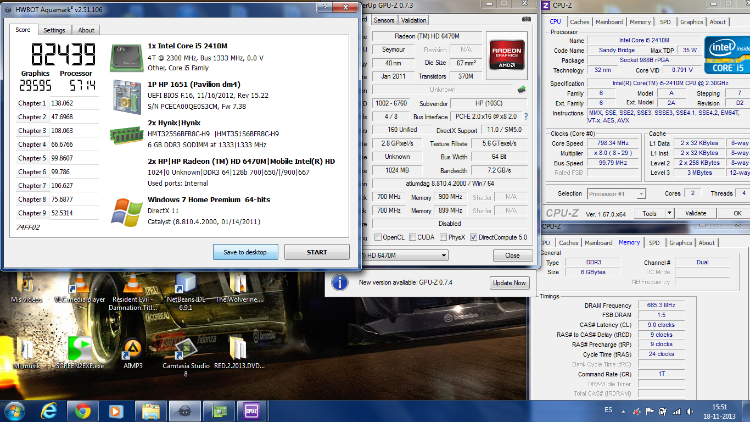Click the Windows logo icon in Aquamark
Image resolution: width=750 pixels, height=422 pixels.
(127, 212)
